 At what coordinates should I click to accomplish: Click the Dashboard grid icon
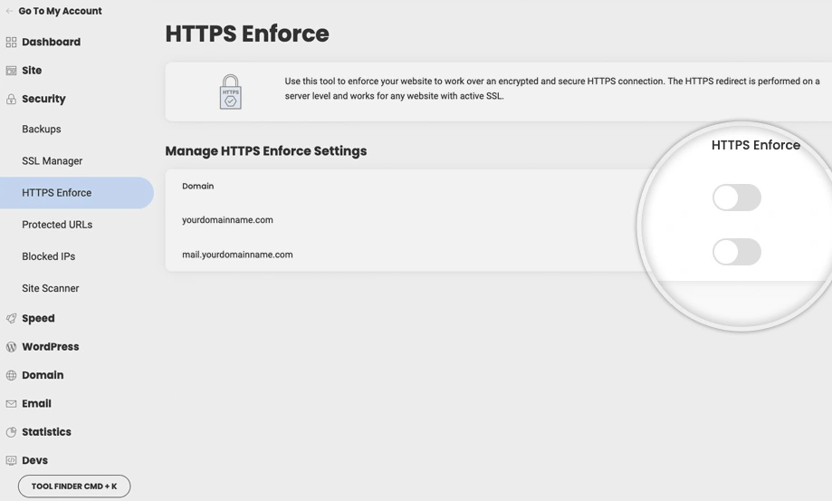pyautogui.click(x=11, y=43)
